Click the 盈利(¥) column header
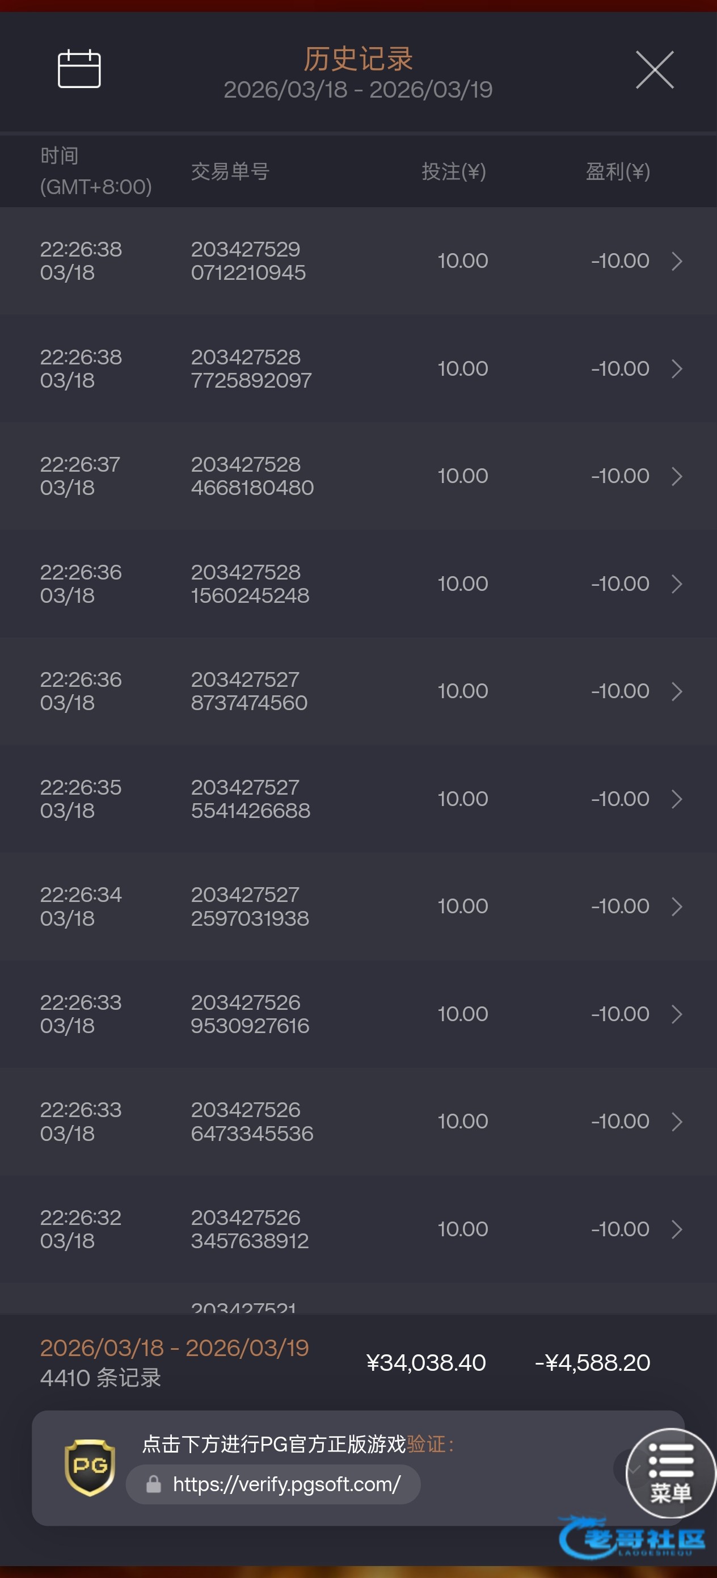The height and width of the screenshot is (1578, 717). tap(617, 171)
